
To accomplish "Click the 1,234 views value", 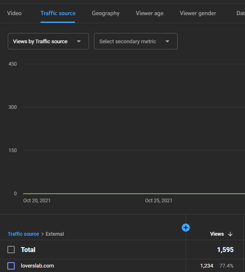I will [x=207, y=266].
